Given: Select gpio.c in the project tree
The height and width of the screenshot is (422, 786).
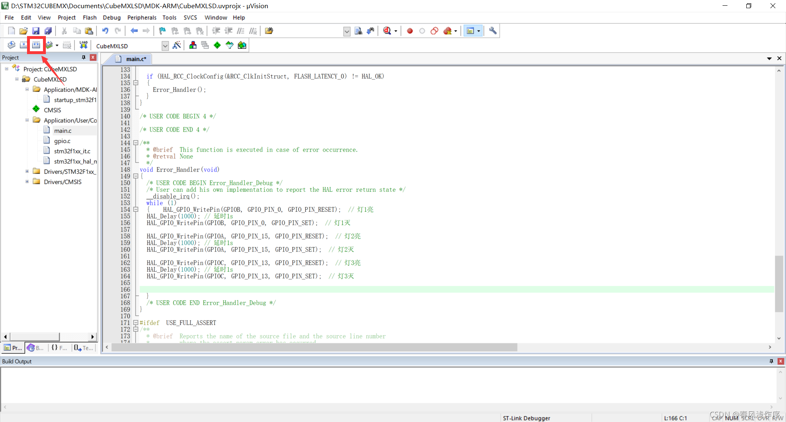Looking at the screenshot, I should (62, 141).
